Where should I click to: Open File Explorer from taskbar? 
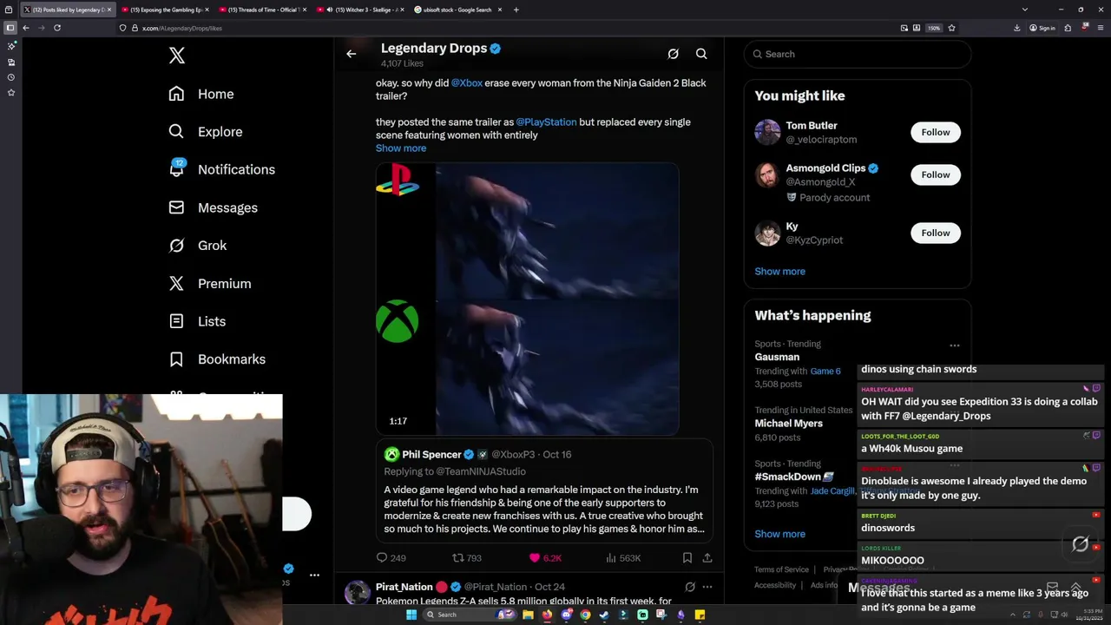(x=528, y=615)
